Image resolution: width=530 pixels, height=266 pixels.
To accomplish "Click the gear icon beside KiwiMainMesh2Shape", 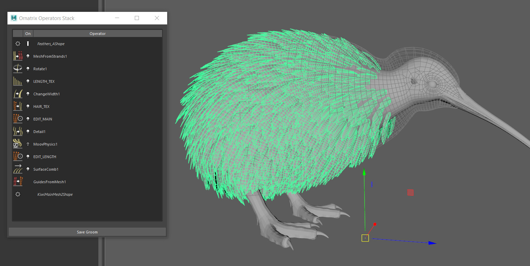I will pyautogui.click(x=18, y=194).
